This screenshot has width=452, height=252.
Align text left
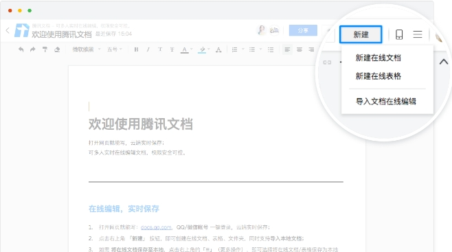coord(287,49)
